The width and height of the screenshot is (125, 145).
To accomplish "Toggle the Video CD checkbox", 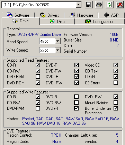I will (x=116, y=65).
